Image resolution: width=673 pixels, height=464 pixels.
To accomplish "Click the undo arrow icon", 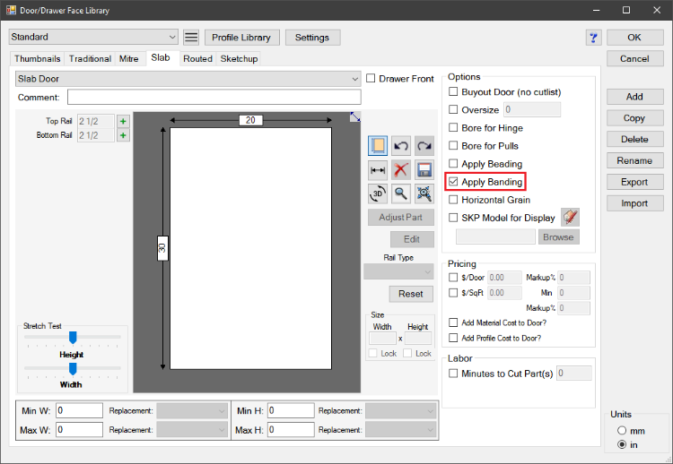I will 401,145.
